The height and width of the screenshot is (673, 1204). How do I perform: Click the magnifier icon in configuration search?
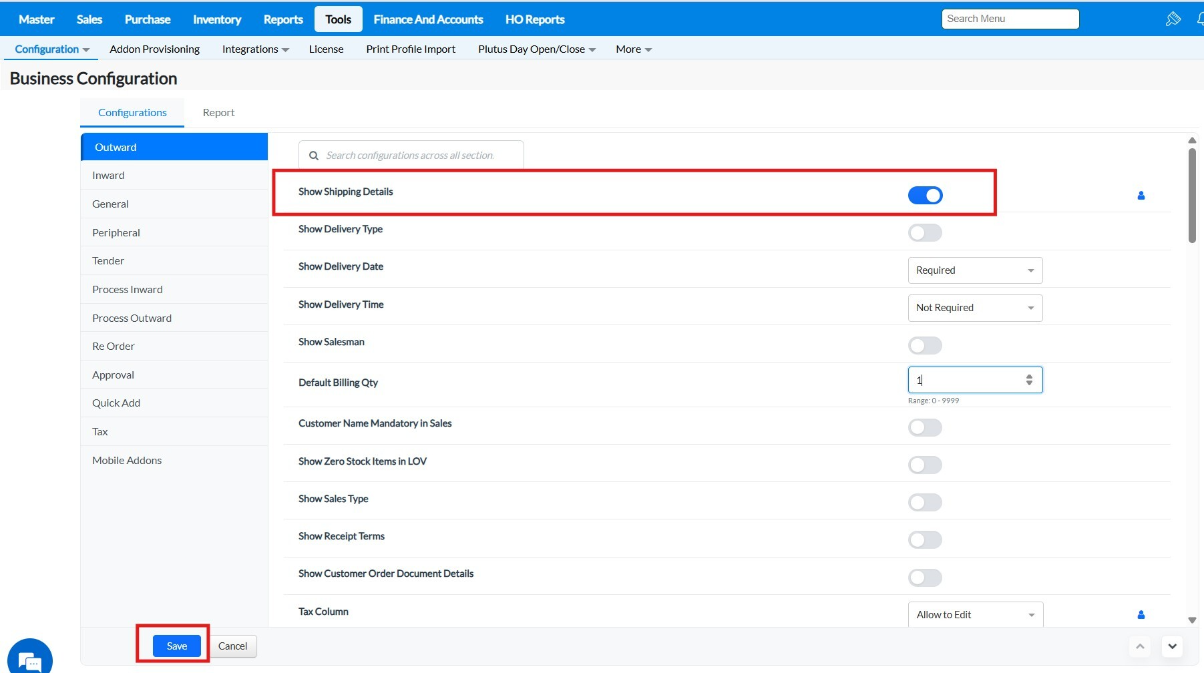[x=313, y=156]
